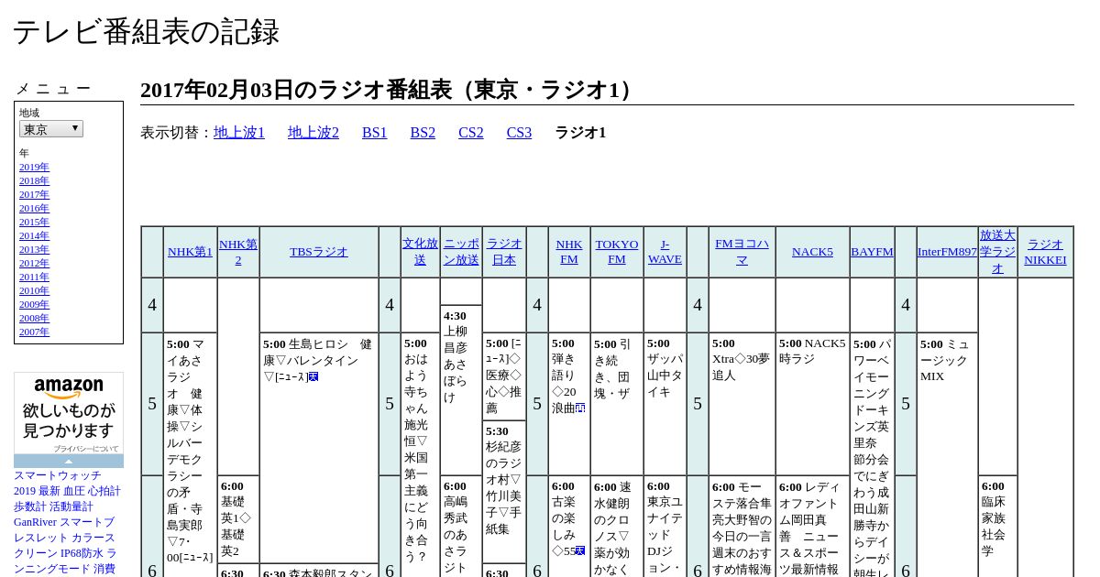Go to the 2016年 archive

34,208
